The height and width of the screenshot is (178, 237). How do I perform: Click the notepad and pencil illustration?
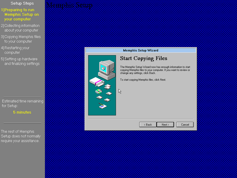[x=103, y=106]
